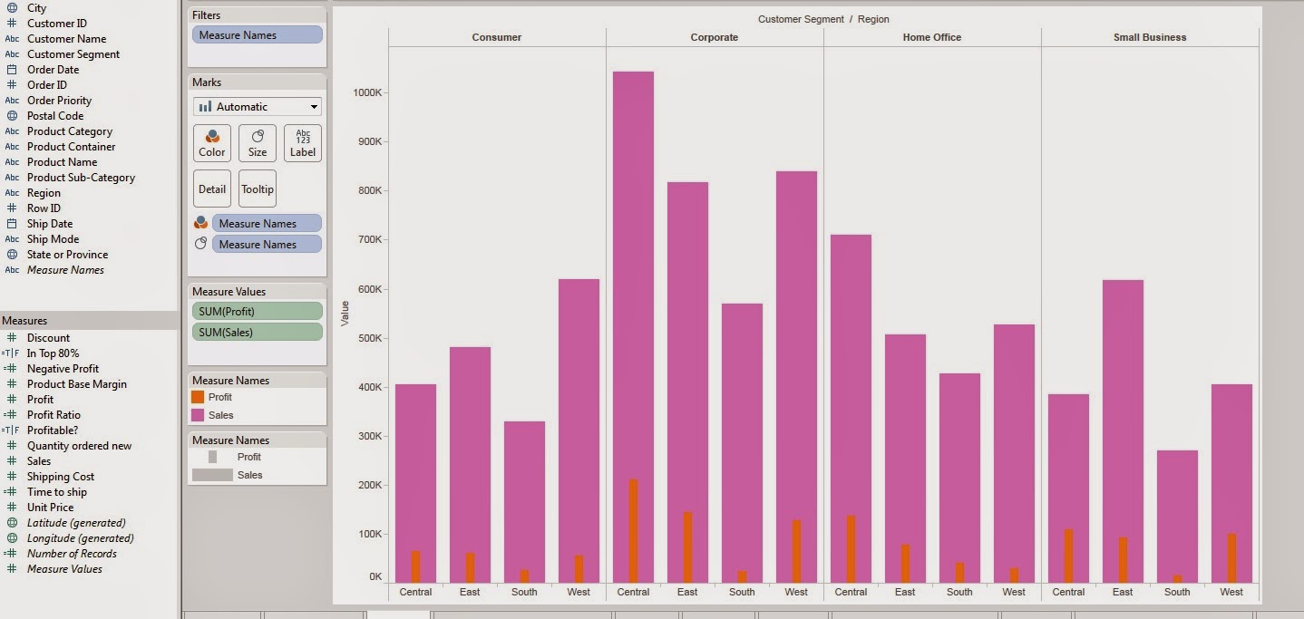Click the active sheet tab at the bottom
This screenshot has height=619, width=1304.
399,614
